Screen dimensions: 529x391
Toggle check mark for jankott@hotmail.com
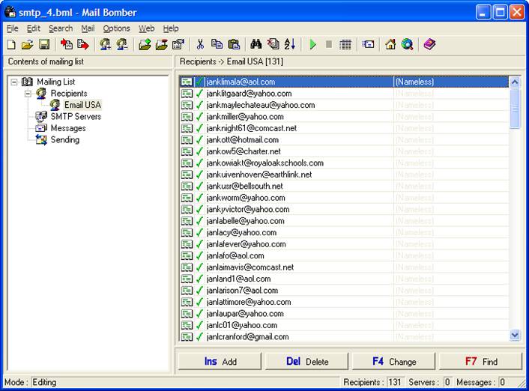coord(200,139)
